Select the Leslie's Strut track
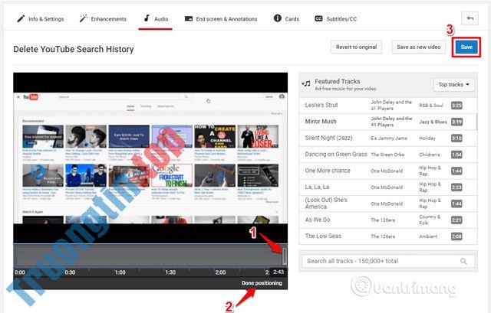 (x=388, y=106)
